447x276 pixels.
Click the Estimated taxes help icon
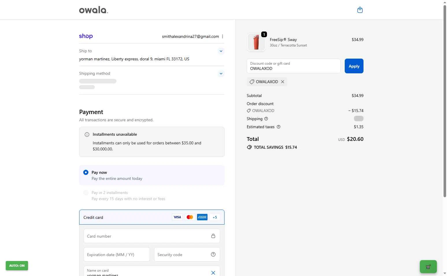tap(279, 127)
